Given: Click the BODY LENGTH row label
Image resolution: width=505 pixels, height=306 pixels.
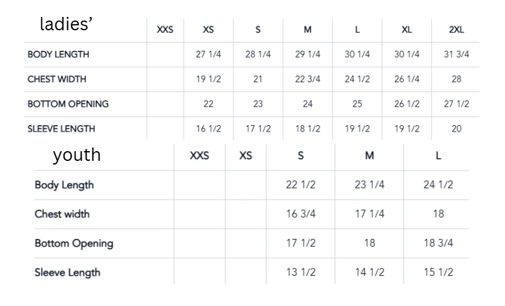Looking at the screenshot, I should [58, 54].
